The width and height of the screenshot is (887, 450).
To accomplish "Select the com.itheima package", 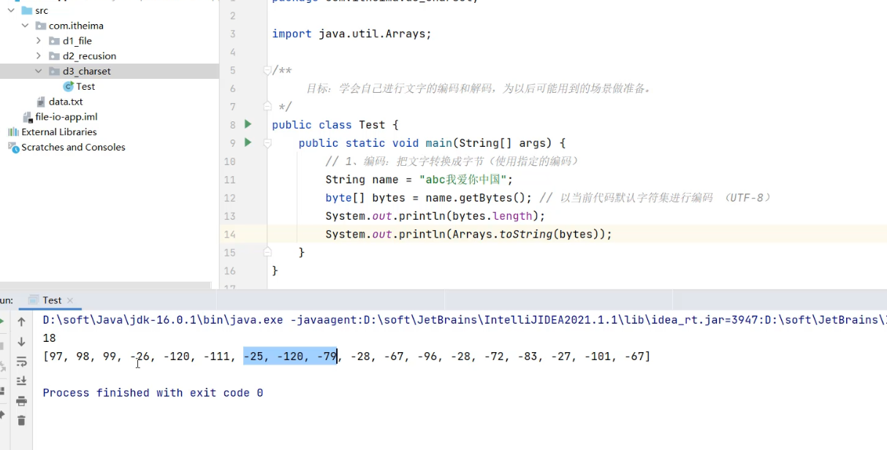I will tap(76, 26).
